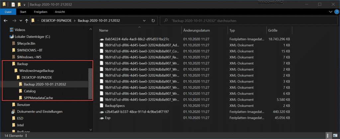Image resolution: width=340 pixels, height=139 pixels.
Task: Click the navigation pane scroll-down arrow
Action: pos(90,130)
